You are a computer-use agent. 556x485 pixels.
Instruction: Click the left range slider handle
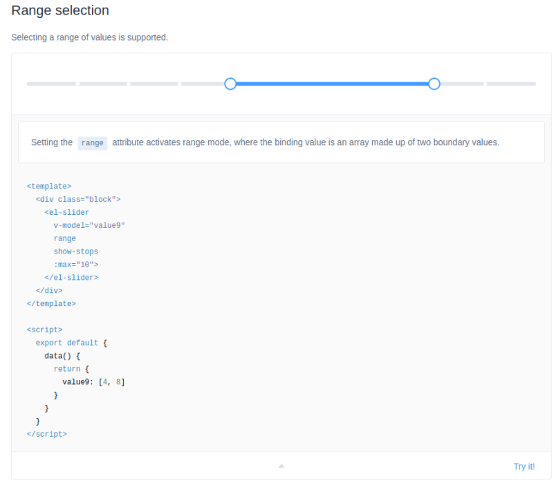point(230,84)
